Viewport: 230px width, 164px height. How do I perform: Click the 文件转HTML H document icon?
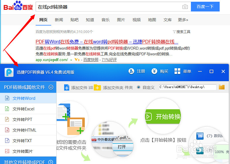click(7, 130)
